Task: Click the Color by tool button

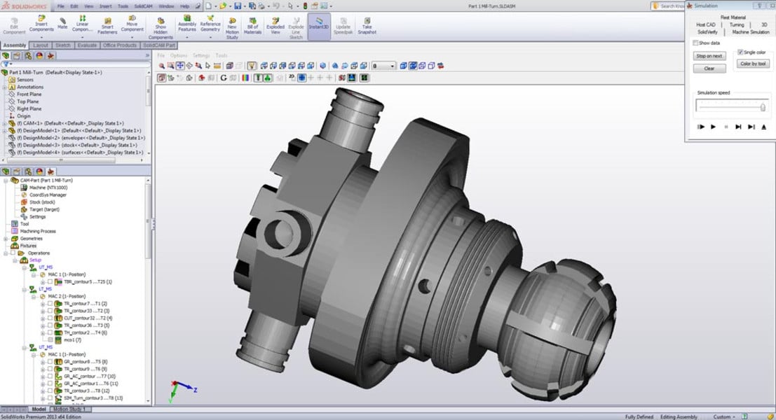Action: [x=754, y=64]
